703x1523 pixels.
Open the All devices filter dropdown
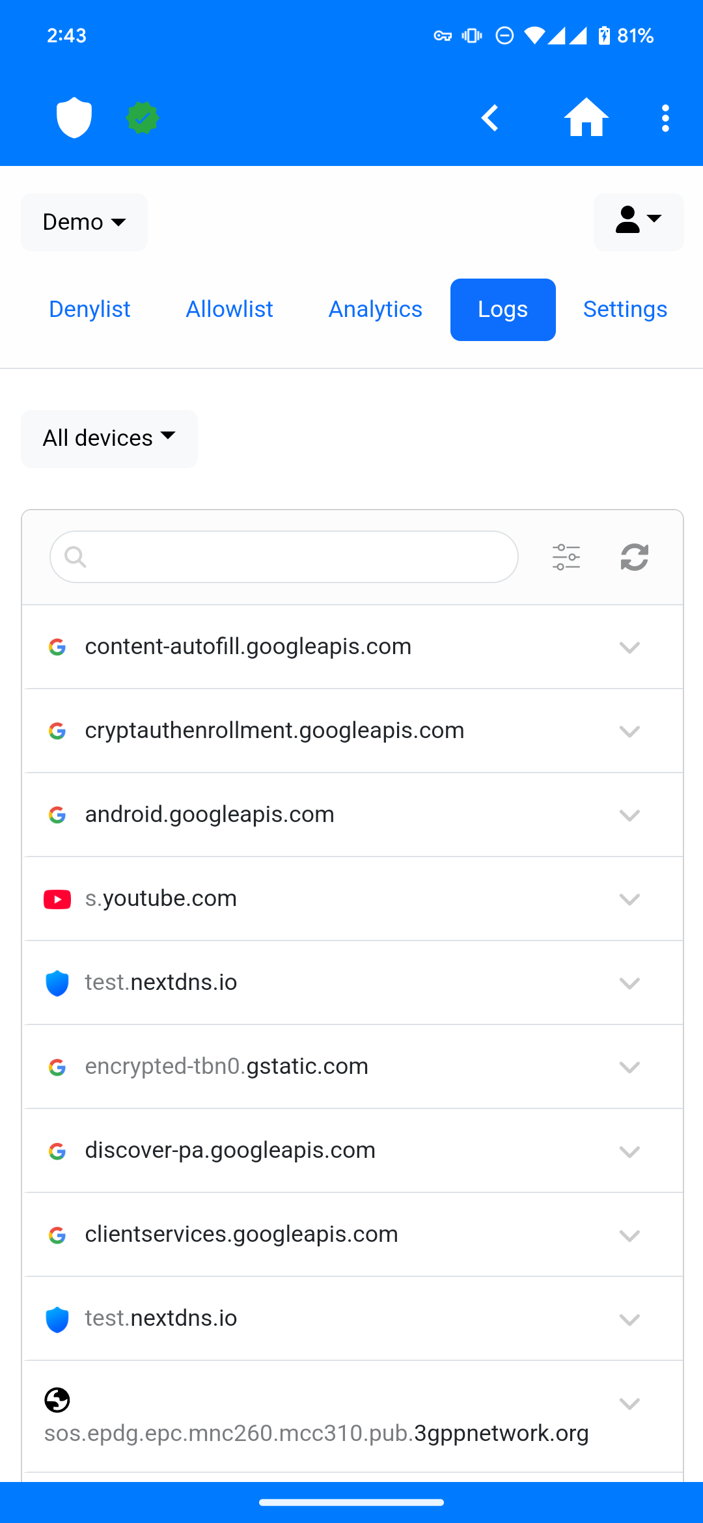click(x=109, y=439)
